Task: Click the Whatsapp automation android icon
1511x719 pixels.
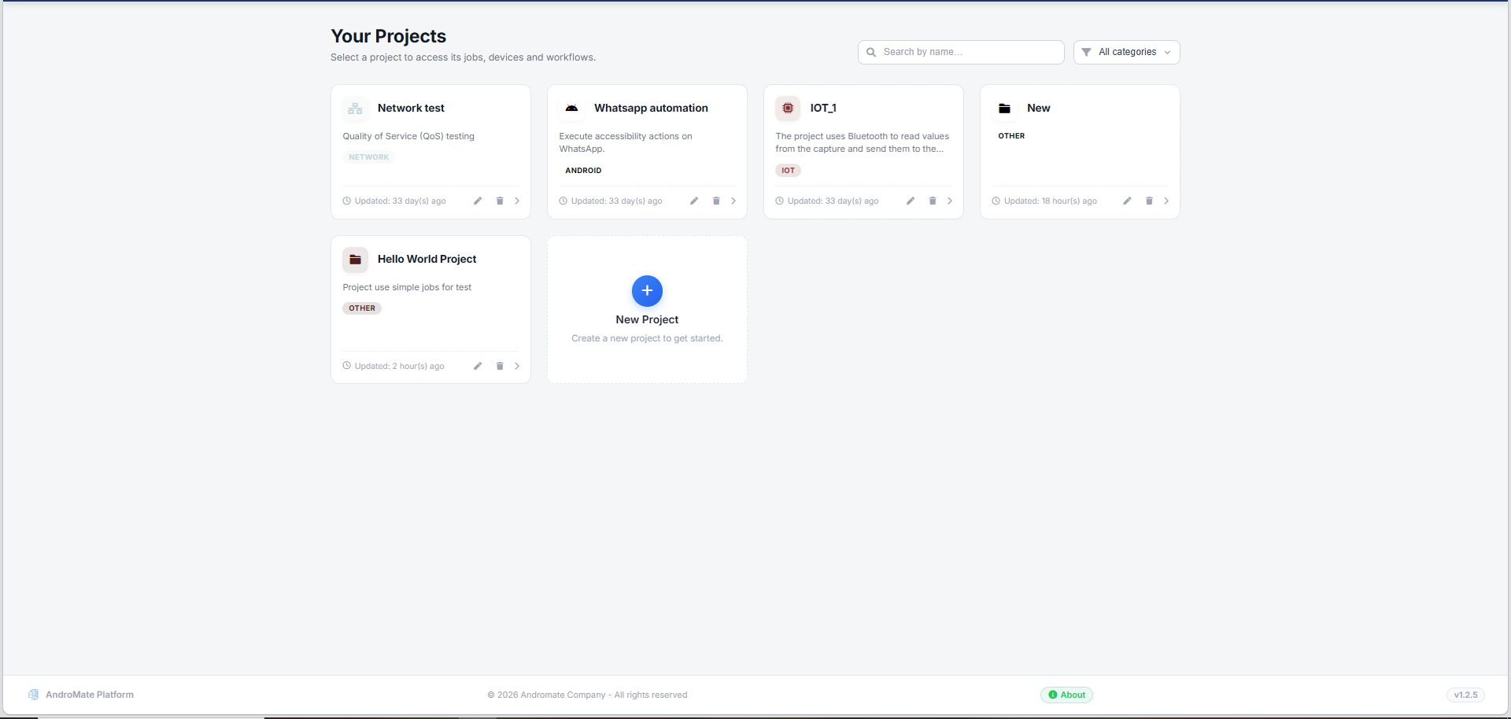Action: tap(572, 109)
